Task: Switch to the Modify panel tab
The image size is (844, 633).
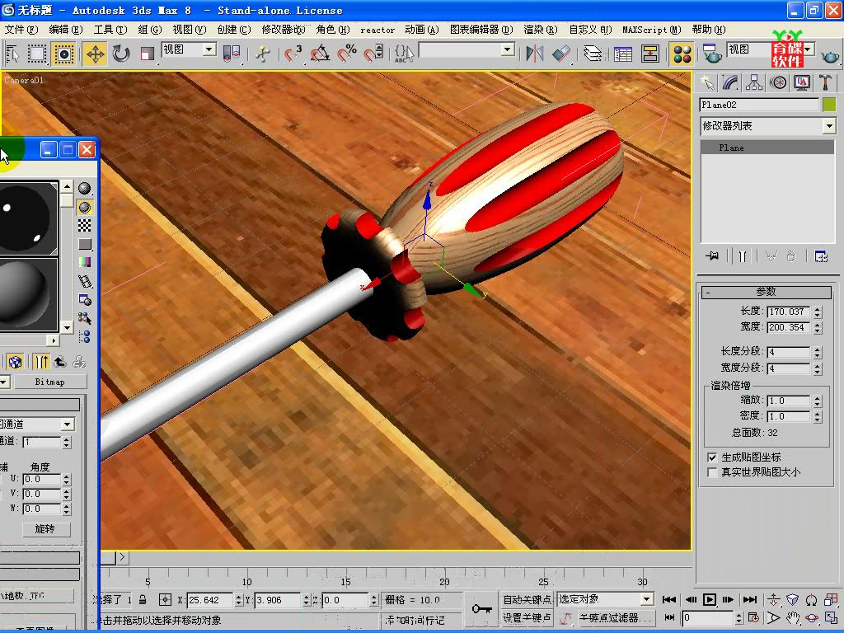Action: pyautogui.click(x=730, y=82)
